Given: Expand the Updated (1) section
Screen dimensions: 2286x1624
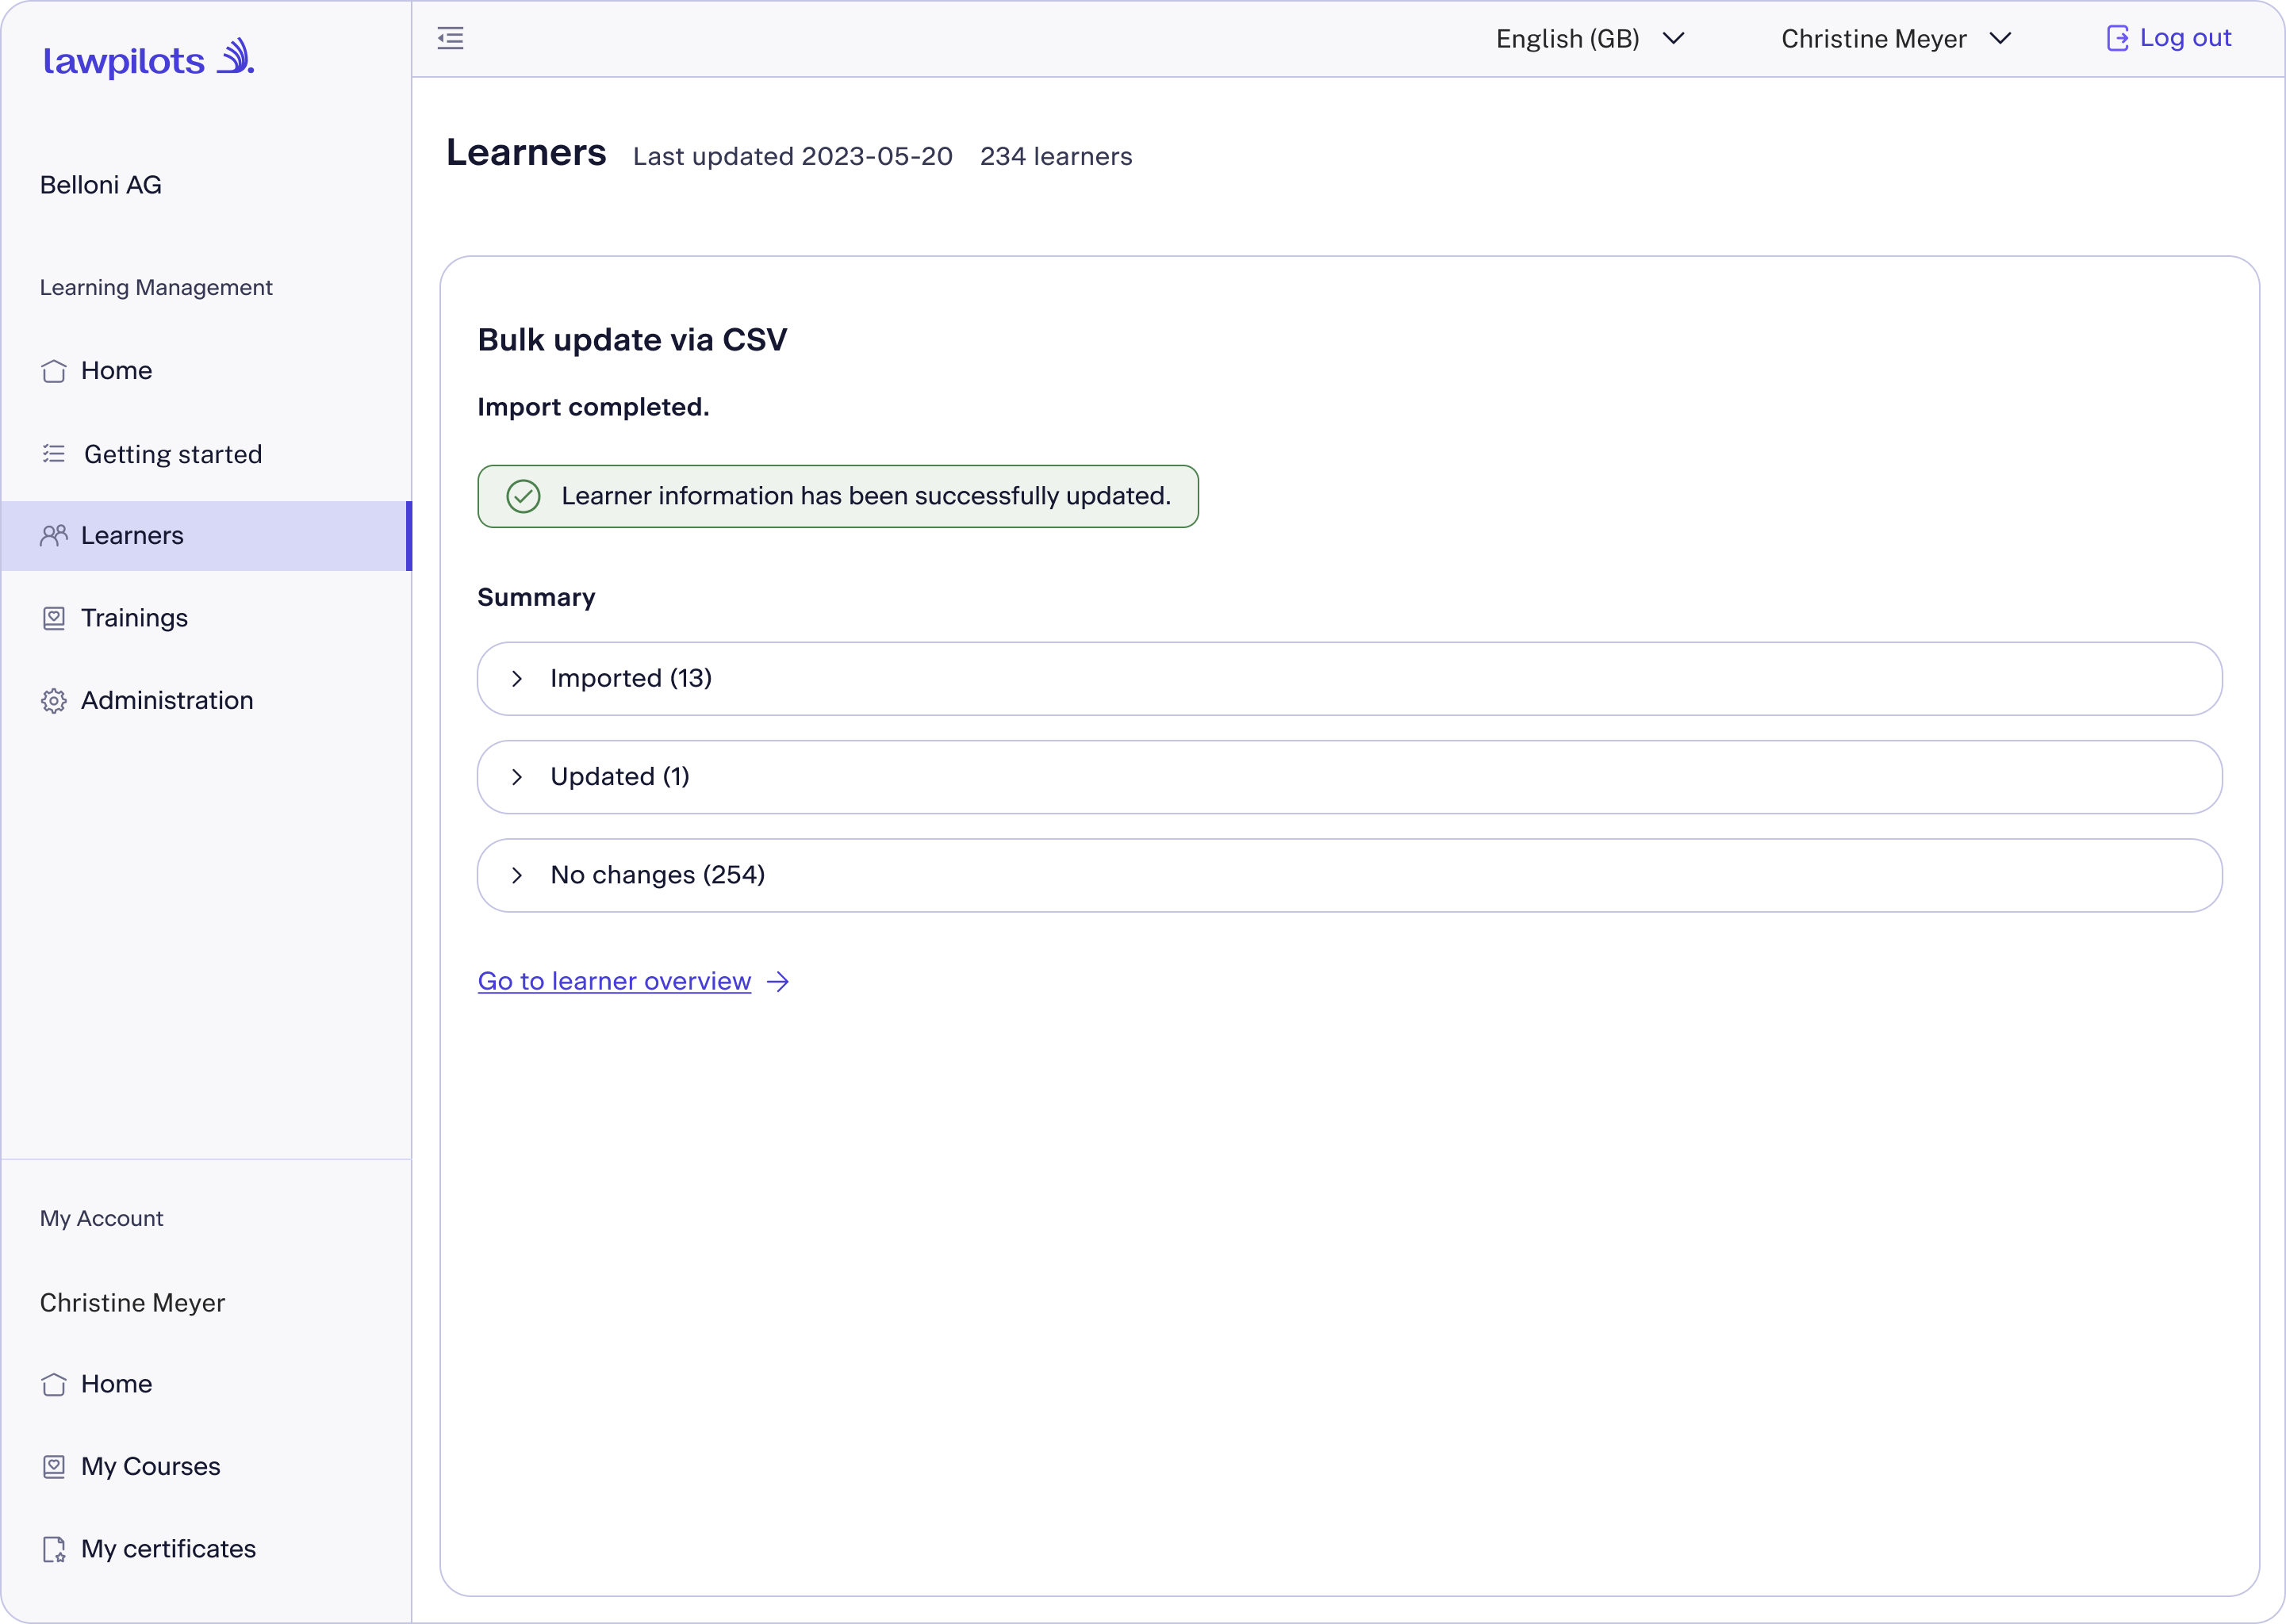Looking at the screenshot, I should coord(1349,777).
